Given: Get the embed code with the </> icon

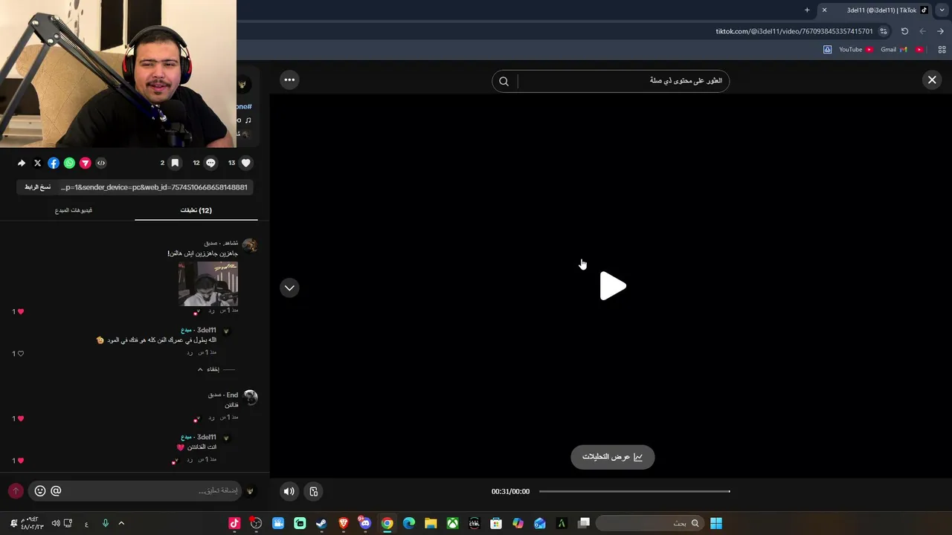Looking at the screenshot, I should coord(101,163).
